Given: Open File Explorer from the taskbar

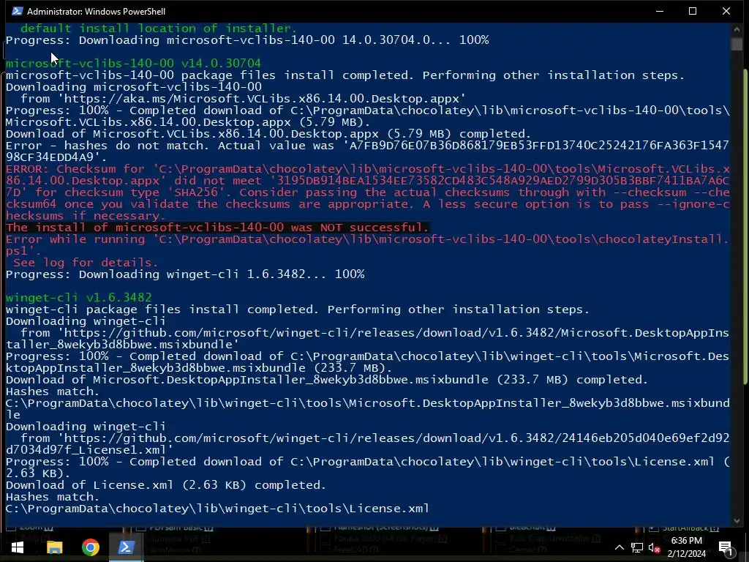Looking at the screenshot, I should pos(54,547).
